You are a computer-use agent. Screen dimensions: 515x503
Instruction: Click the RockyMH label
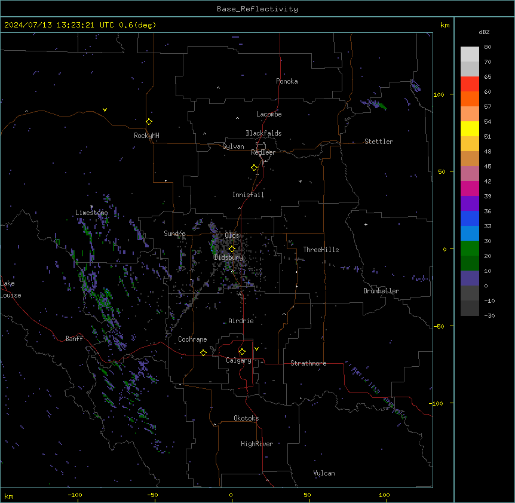click(146, 136)
